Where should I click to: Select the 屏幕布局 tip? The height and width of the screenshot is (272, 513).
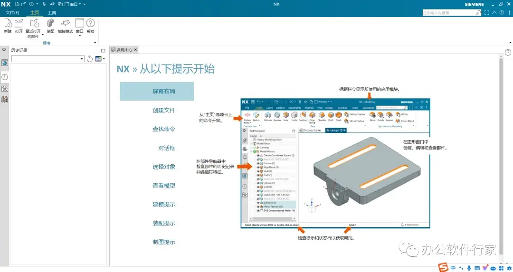tap(157, 91)
